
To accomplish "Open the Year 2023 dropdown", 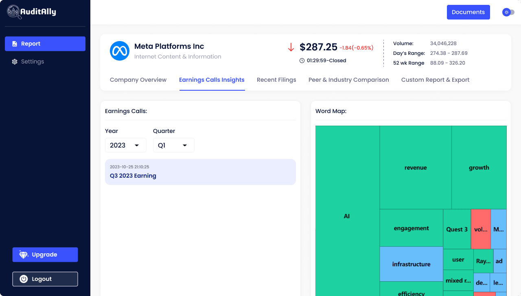I will pos(126,145).
